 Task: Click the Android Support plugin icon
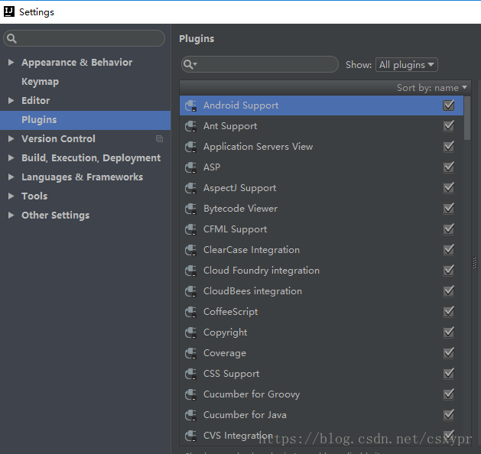pyautogui.click(x=190, y=105)
